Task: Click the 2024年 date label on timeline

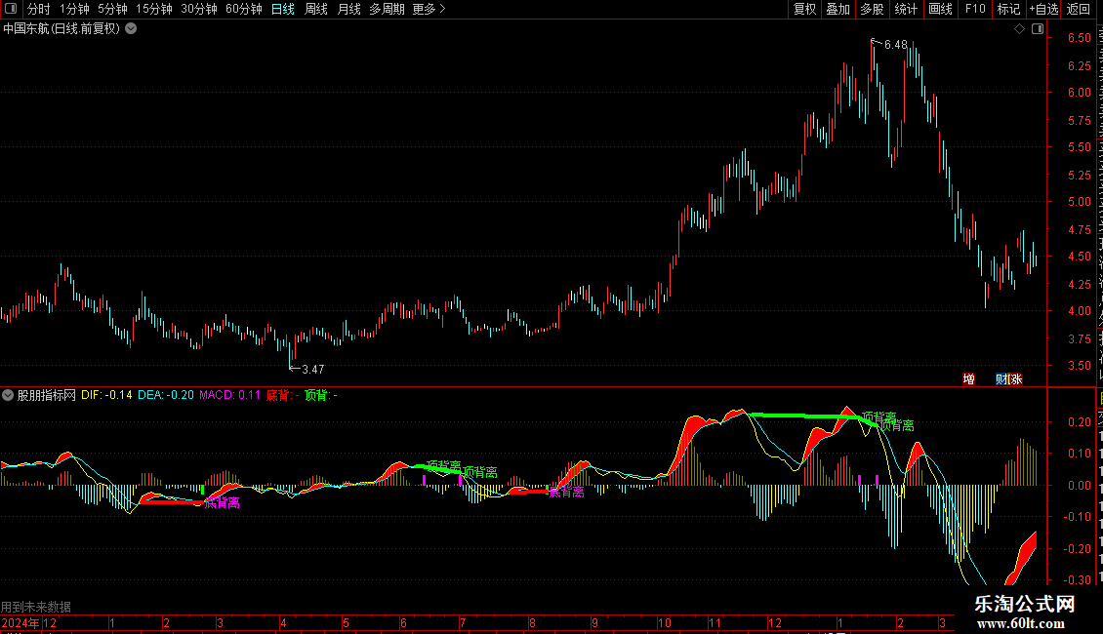Action: (x=20, y=622)
